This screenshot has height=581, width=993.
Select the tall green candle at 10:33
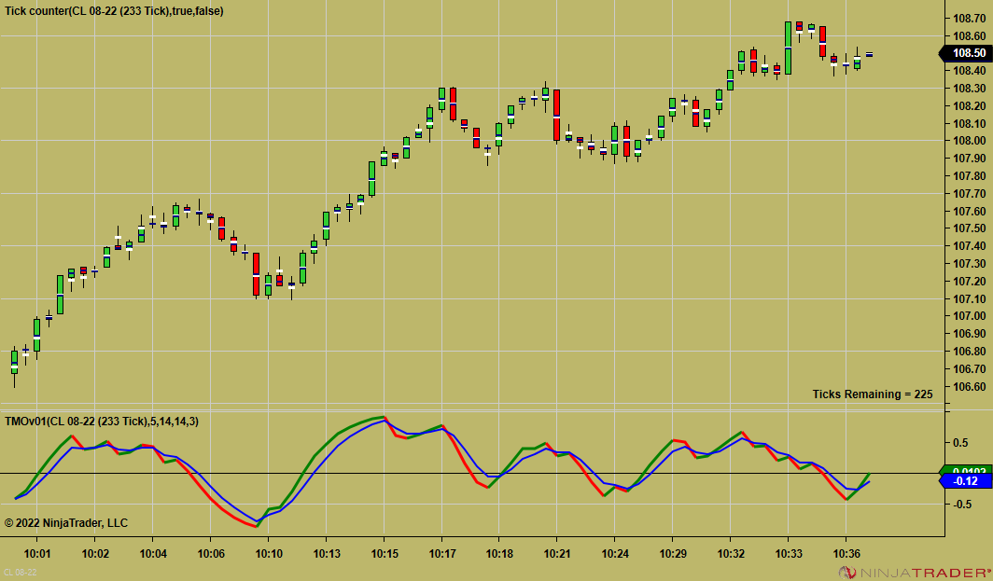[x=788, y=48]
